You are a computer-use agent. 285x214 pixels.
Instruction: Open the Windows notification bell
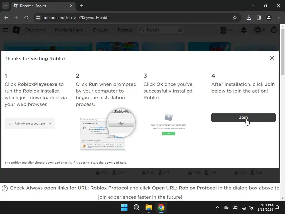click(277, 207)
